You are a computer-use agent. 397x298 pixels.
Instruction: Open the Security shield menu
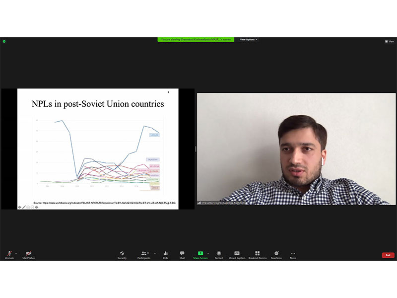[122, 255]
